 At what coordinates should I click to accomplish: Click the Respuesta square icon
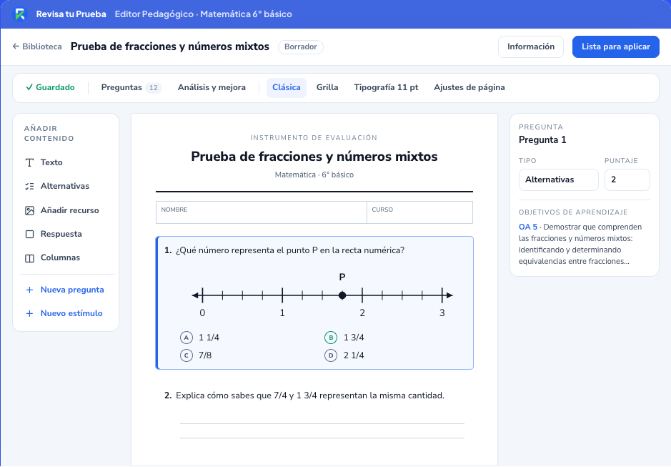click(x=29, y=235)
